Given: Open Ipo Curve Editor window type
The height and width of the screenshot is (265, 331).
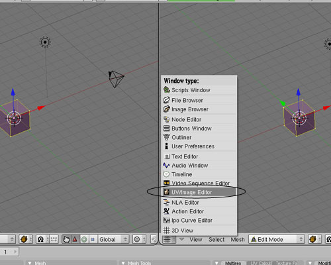Looking at the screenshot, I should point(199,220).
